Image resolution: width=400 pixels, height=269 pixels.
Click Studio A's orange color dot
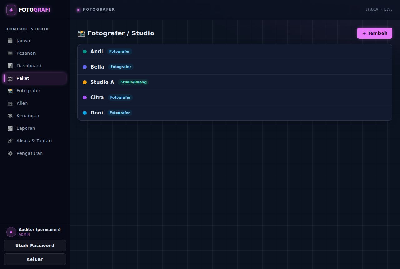(x=85, y=82)
